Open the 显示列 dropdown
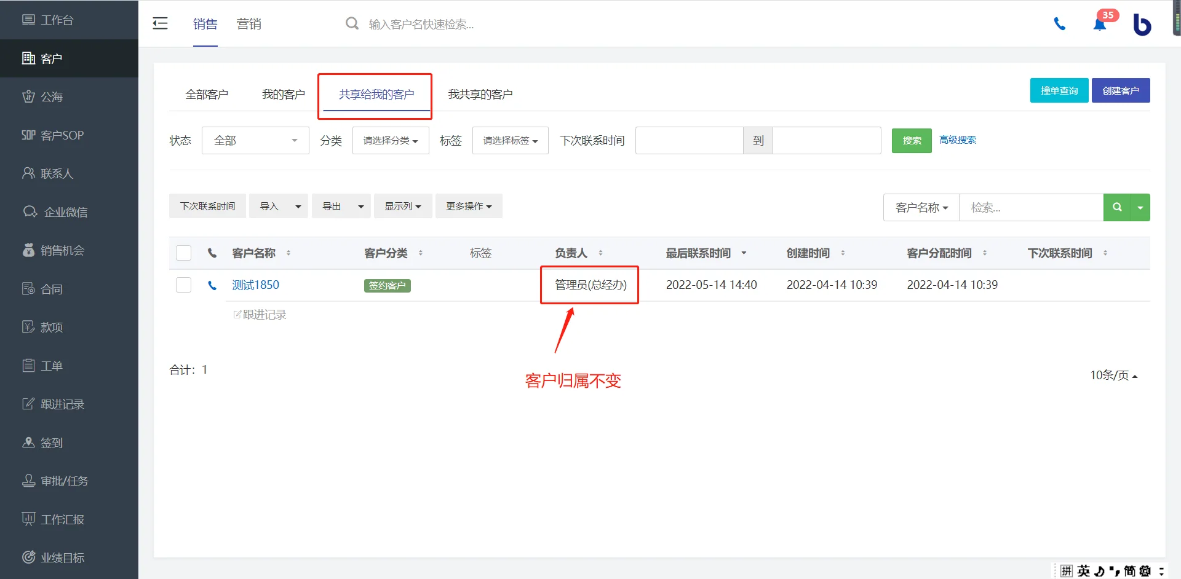The image size is (1181, 579). 403,206
